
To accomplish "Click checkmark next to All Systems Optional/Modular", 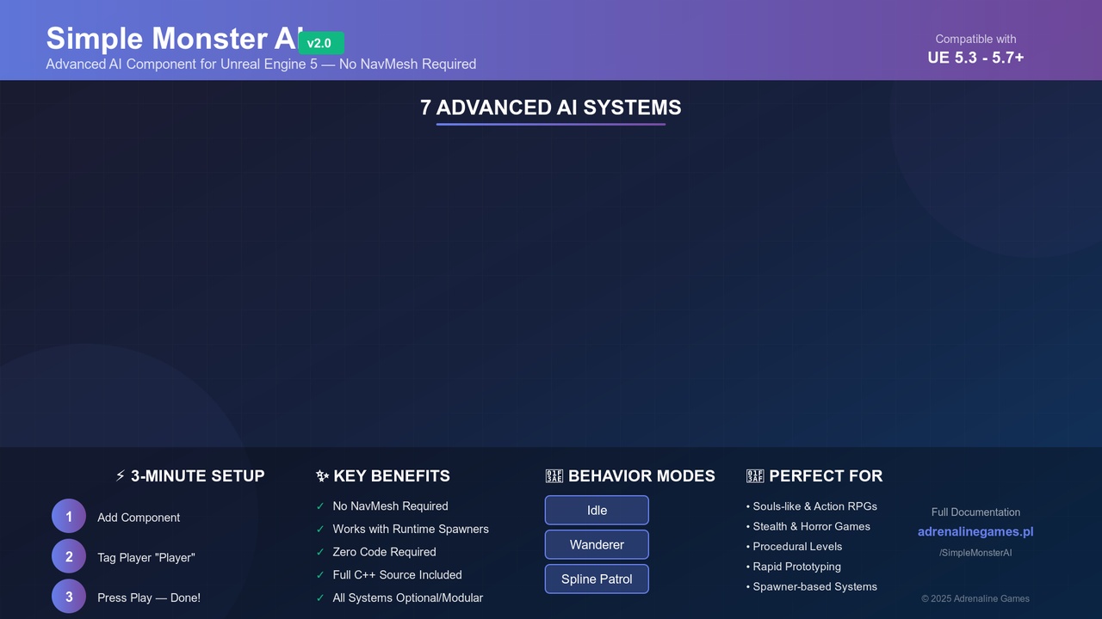I will (x=320, y=598).
